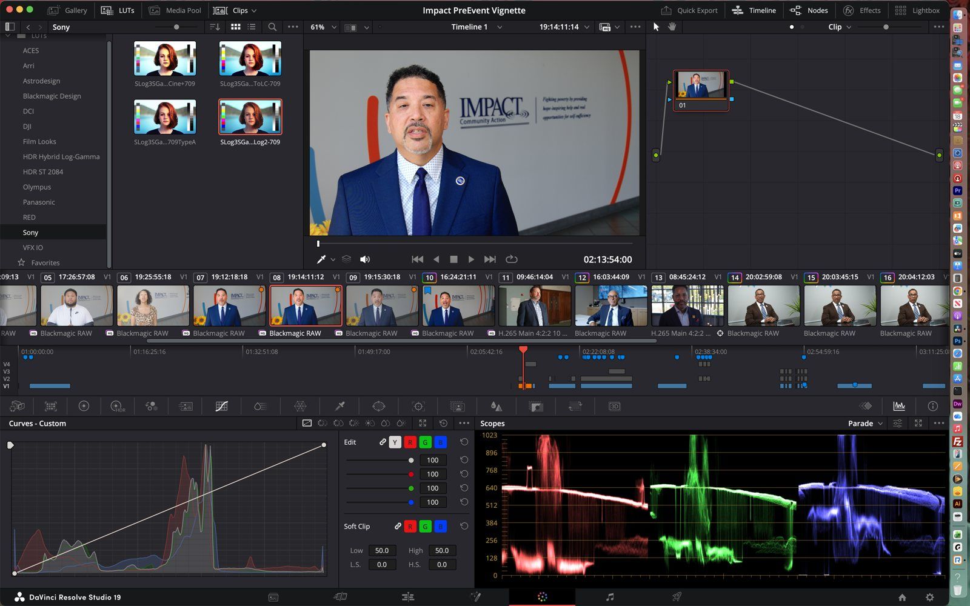Mute viewer audio with speaker icon
Viewport: 970px width, 606px height.
coord(365,259)
